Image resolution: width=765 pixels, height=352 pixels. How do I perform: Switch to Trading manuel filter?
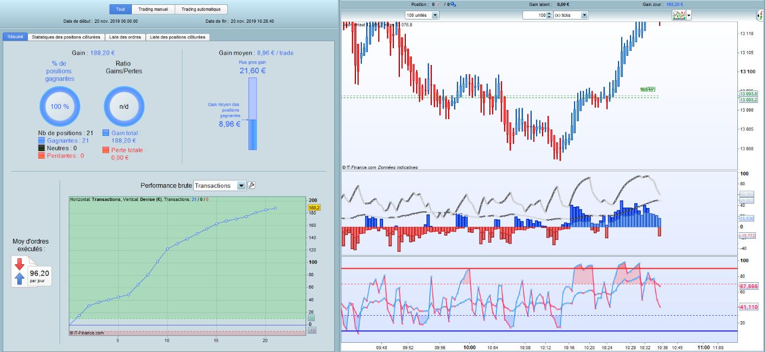153,9
